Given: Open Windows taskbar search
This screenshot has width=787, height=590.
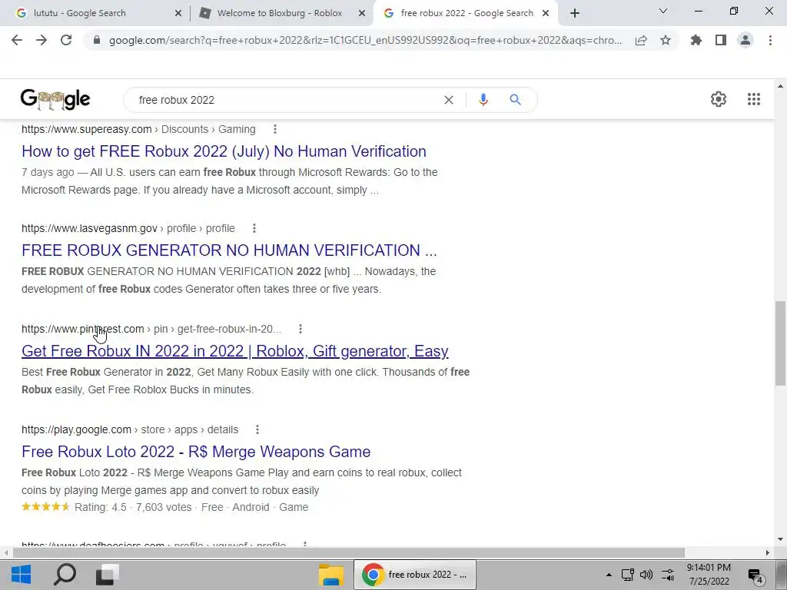Looking at the screenshot, I should point(65,575).
